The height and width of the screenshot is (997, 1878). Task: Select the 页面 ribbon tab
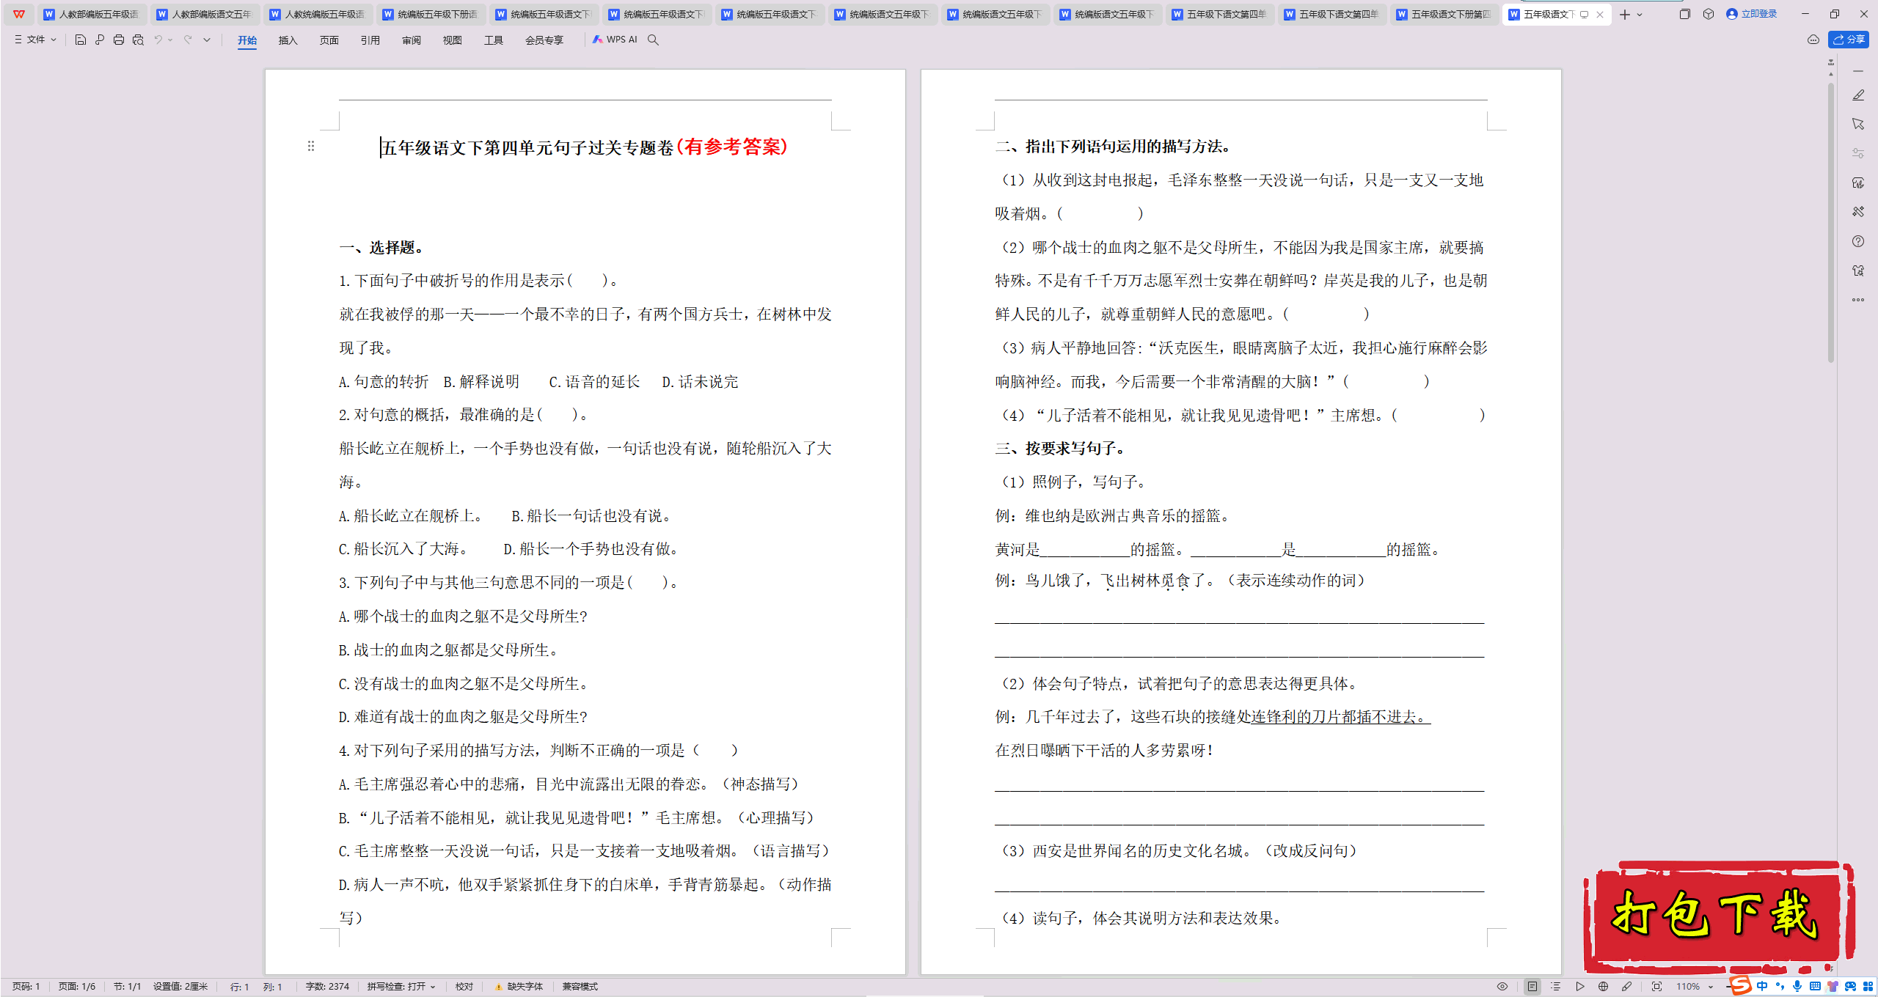tap(329, 40)
